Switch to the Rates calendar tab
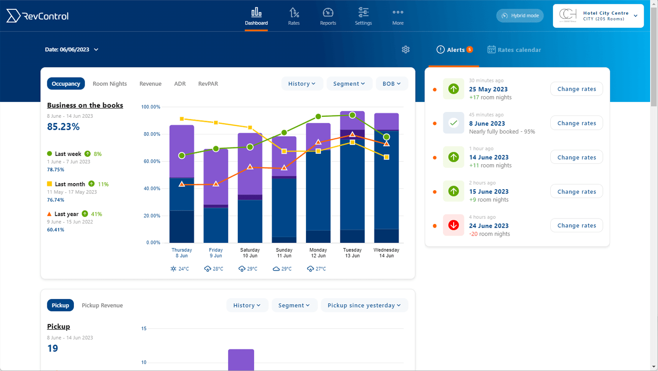658x371 pixels. click(514, 50)
